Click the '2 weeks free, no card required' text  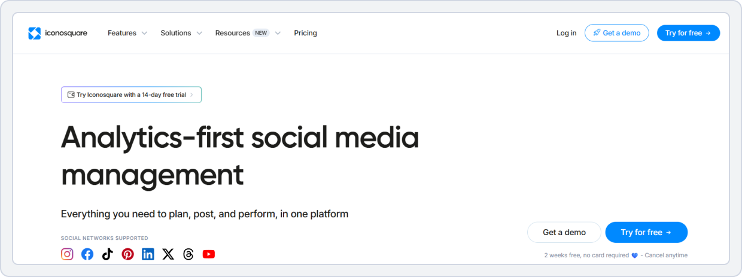click(x=586, y=255)
